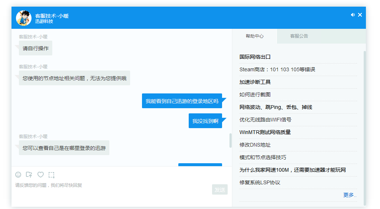Select the screenshot capture icon

(x=52, y=175)
